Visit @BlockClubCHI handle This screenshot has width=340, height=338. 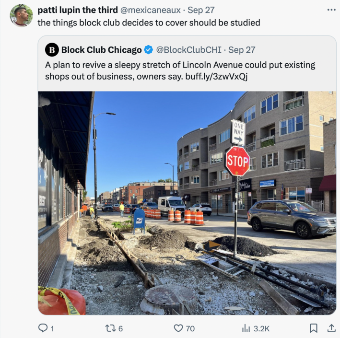pos(188,50)
